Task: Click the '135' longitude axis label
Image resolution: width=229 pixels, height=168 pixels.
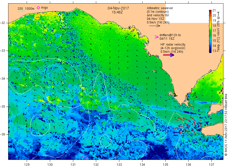Action: (x=165, y=165)
